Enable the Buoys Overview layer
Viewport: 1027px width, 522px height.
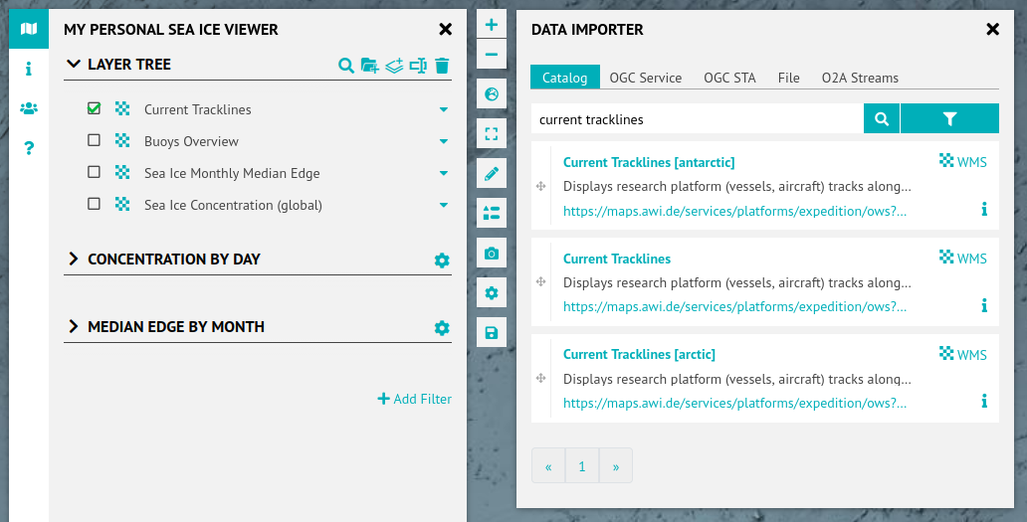pyautogui.click(x=94, y=140)
